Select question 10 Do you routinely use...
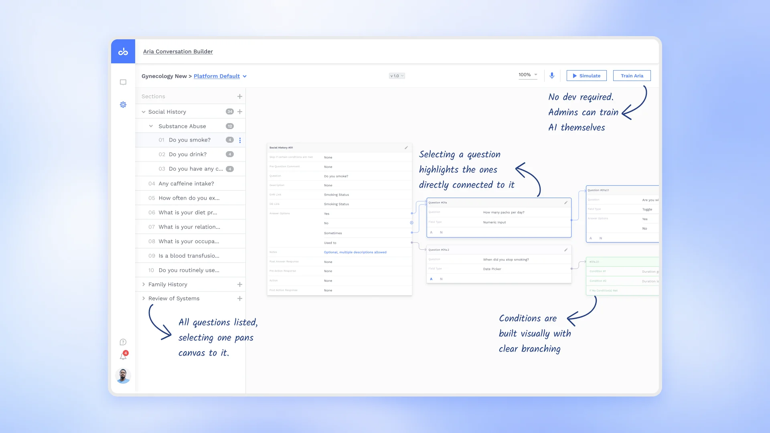This screenshot has height=433, width=770. (190, 270)
